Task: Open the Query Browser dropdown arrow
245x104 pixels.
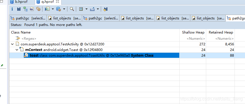Action: (64, 9)
